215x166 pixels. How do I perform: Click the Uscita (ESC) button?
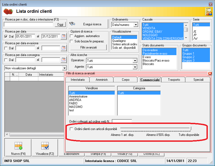pyautogui.click(x=151, y=154)
